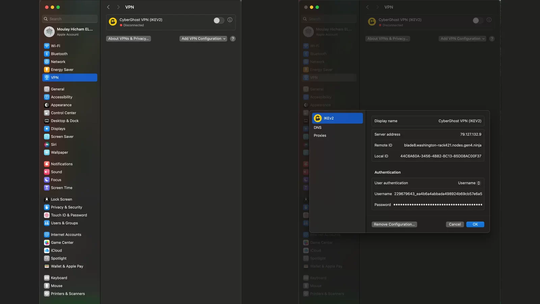The width and height of the screenshot is (540, 304).
Task: Open Game Center settings
Action: click(x=70, y=243)
